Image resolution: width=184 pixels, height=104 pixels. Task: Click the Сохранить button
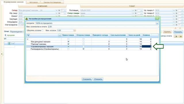(x=87, y=79)
